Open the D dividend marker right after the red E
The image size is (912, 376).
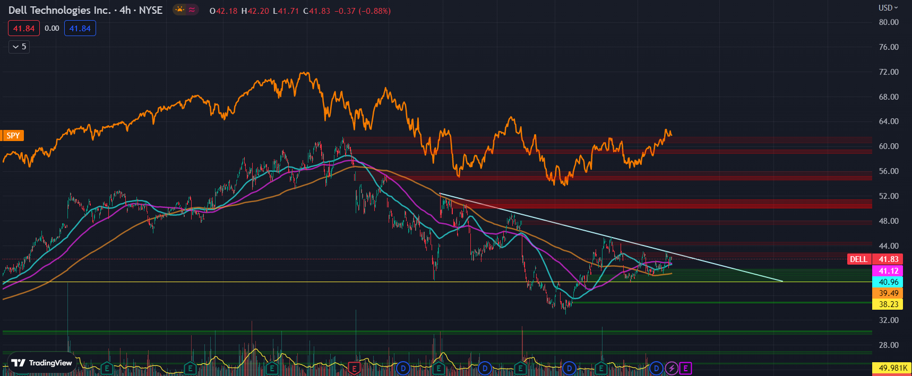pyautogui.click(x=403, y=368)
